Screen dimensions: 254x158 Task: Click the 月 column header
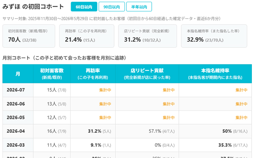18,74
